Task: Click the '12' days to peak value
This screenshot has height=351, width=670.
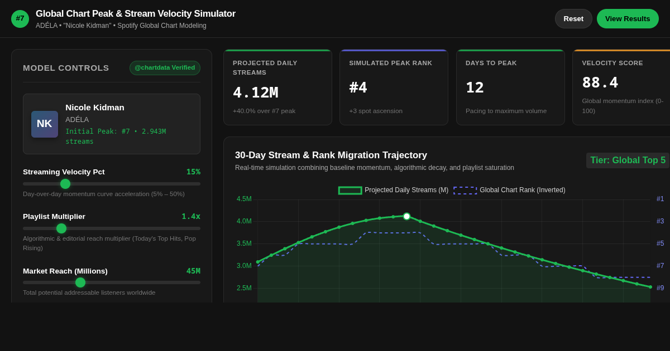Action: point(475,87)
